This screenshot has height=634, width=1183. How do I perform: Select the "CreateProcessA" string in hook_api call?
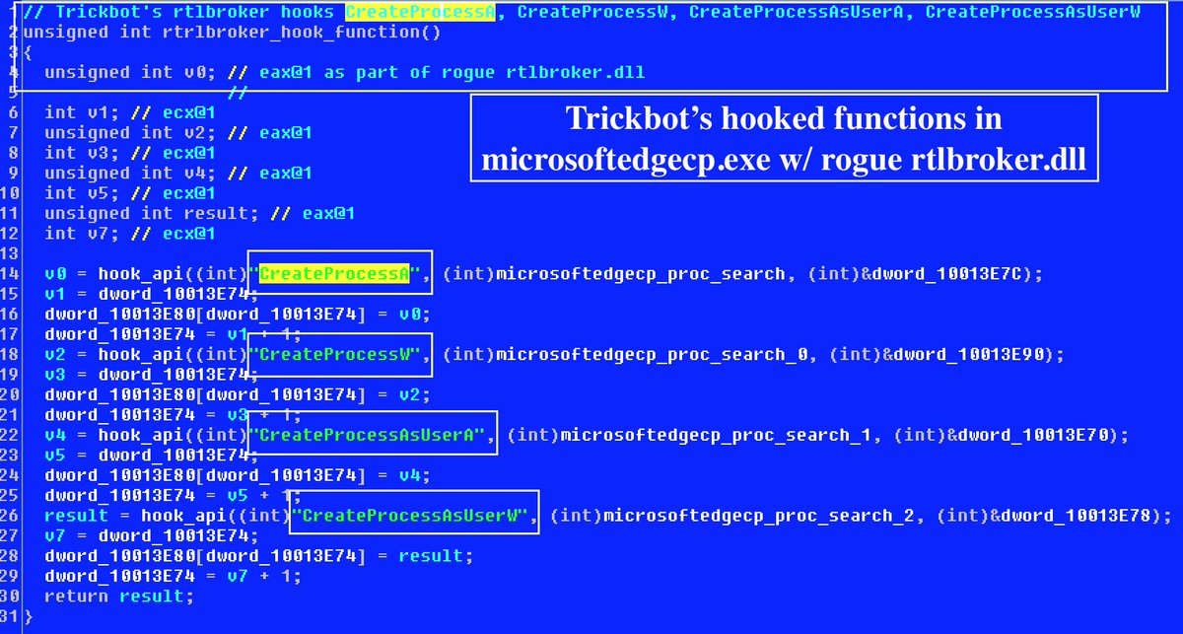335,274
